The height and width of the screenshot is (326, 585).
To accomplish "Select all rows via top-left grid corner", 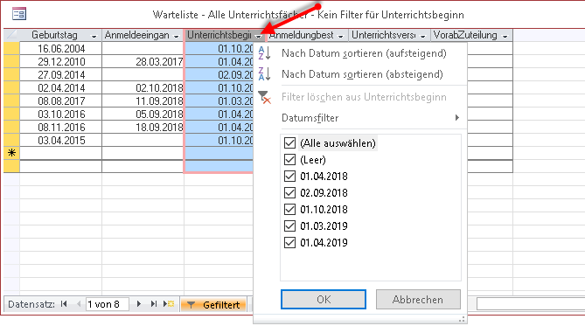I will pyautogui.click(x=11, y=35).
